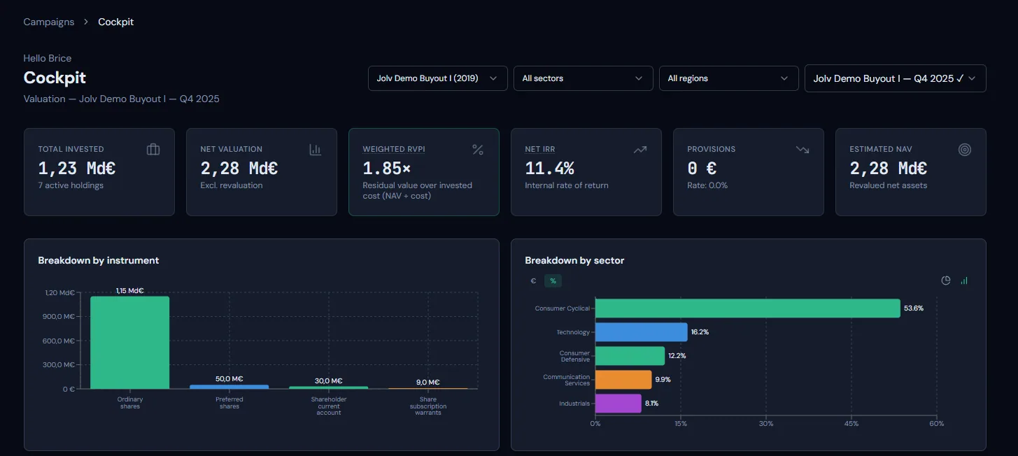The width and height of the screenshot is (1018, 456).
Task: Switch sector breakdown to bar chart view
Action: 964,280
